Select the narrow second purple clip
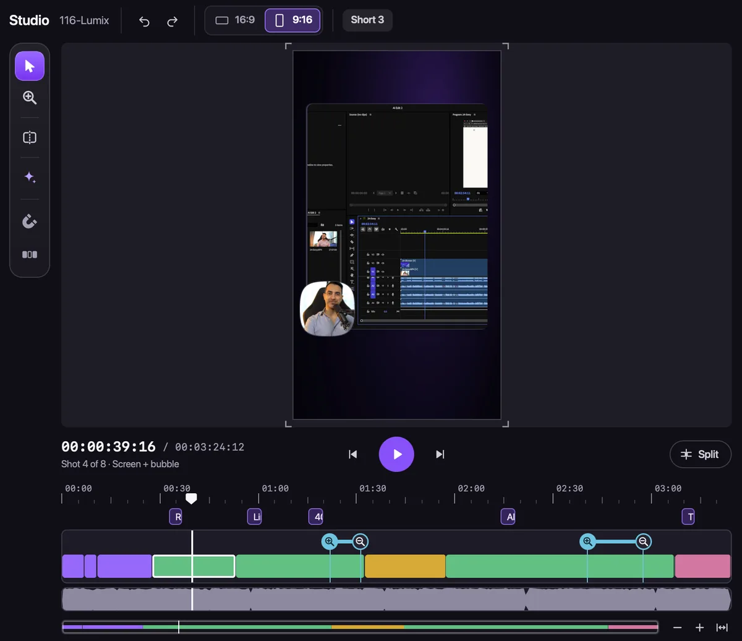Image resolution: width=742 pixels, height=641 pixels. (x=90, y=566)
